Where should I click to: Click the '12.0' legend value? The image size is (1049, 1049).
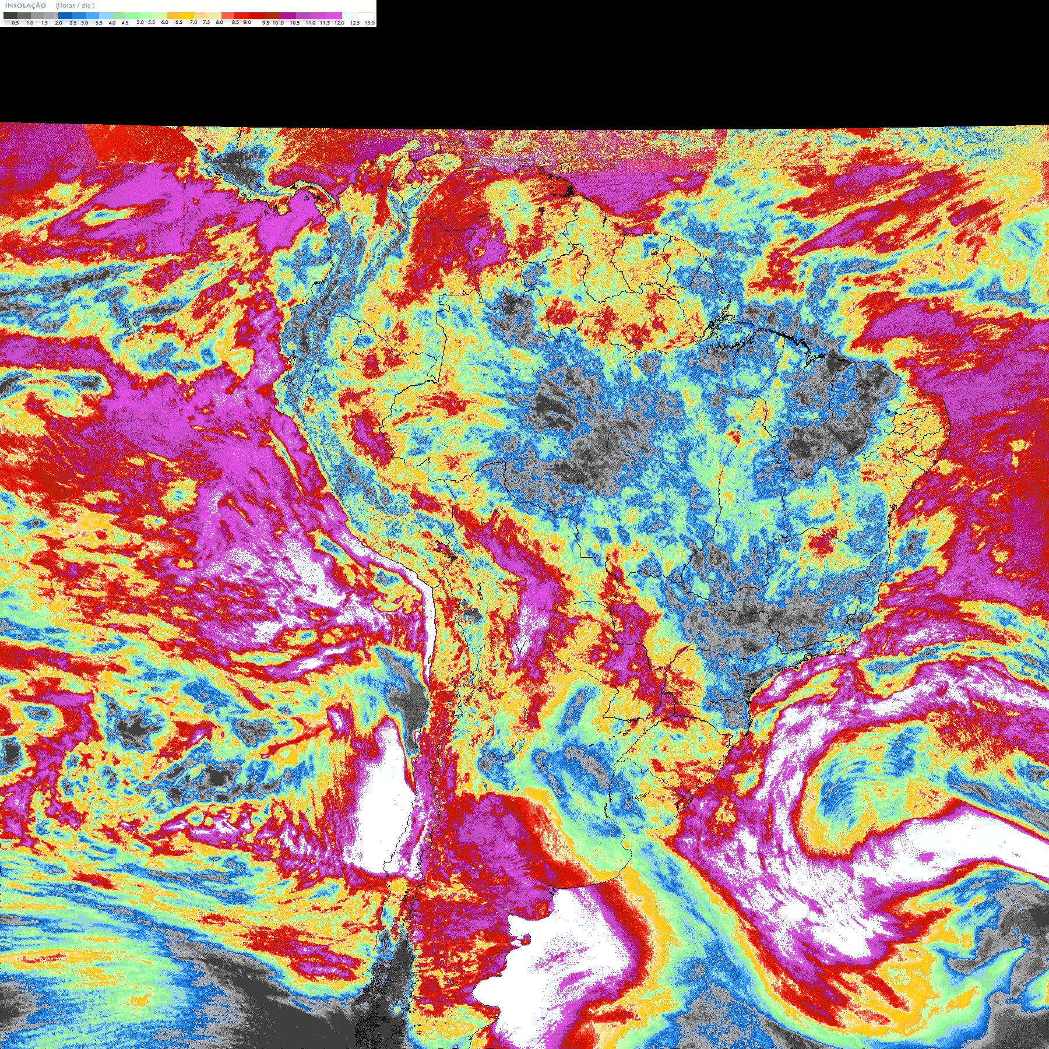point(339,23)
